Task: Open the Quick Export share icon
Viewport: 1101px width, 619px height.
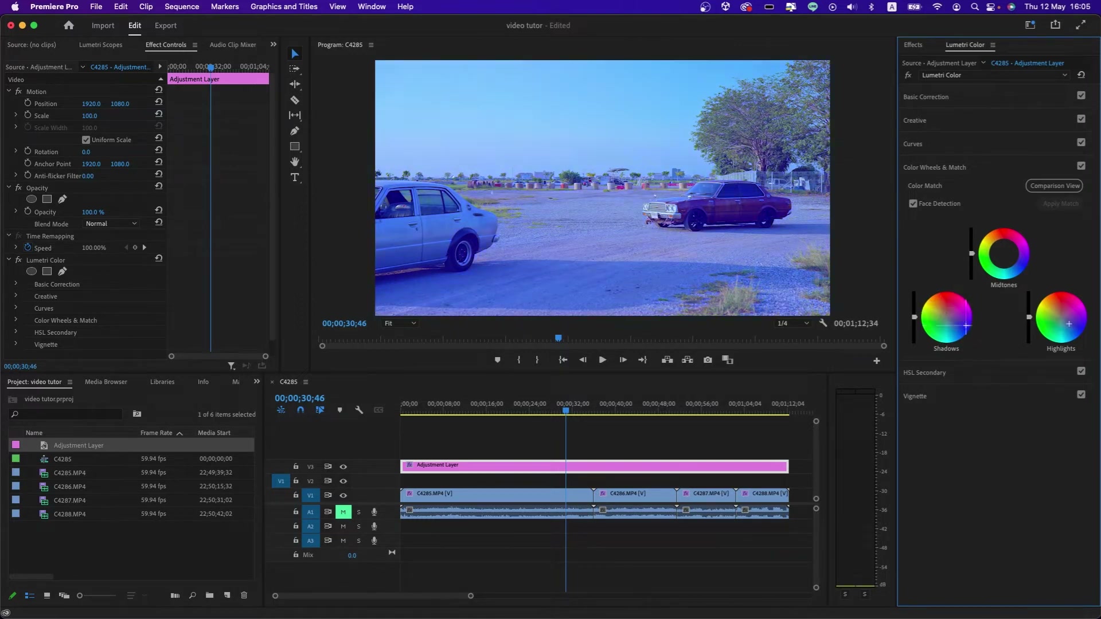Action: pos(1055,25)
